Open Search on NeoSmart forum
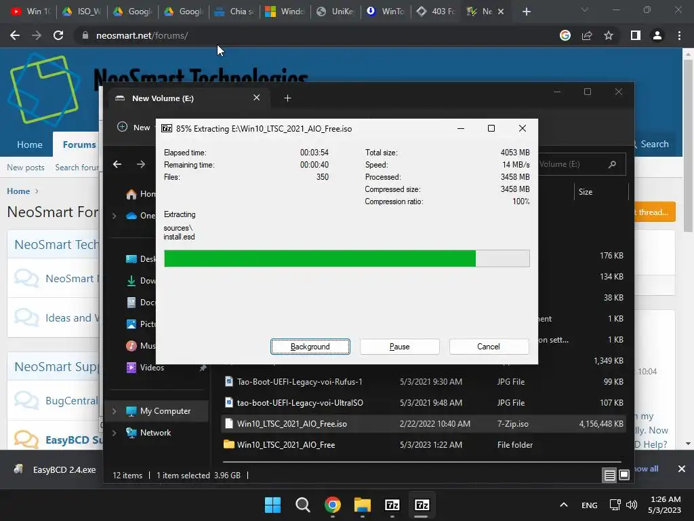 click(x=654, y=144)
